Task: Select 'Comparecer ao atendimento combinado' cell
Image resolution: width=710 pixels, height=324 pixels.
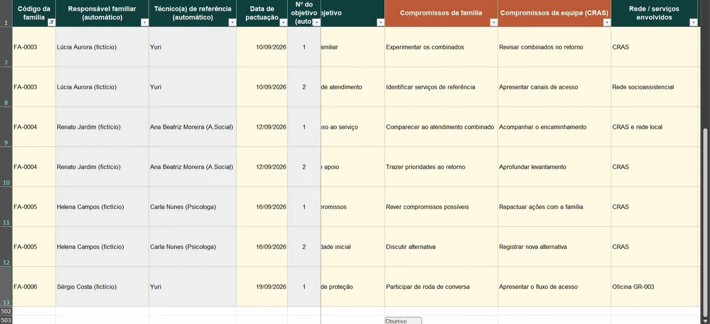Action: click(x=441, y=127)
